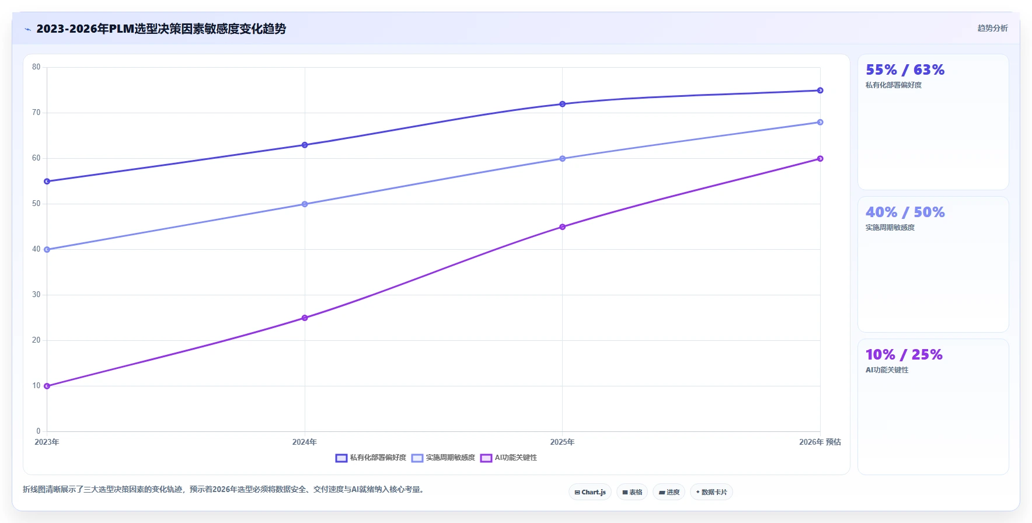Viewport: 1032px width, 523px height.
Task: Click the 2025年 point valued 45 on AI line
Action: click(x=563, y=227)
